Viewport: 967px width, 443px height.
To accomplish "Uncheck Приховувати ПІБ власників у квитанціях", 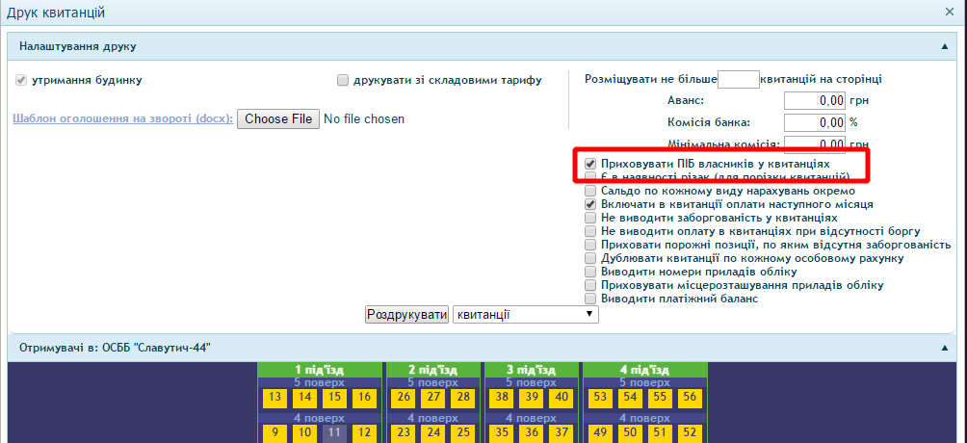I will (590, 165).
